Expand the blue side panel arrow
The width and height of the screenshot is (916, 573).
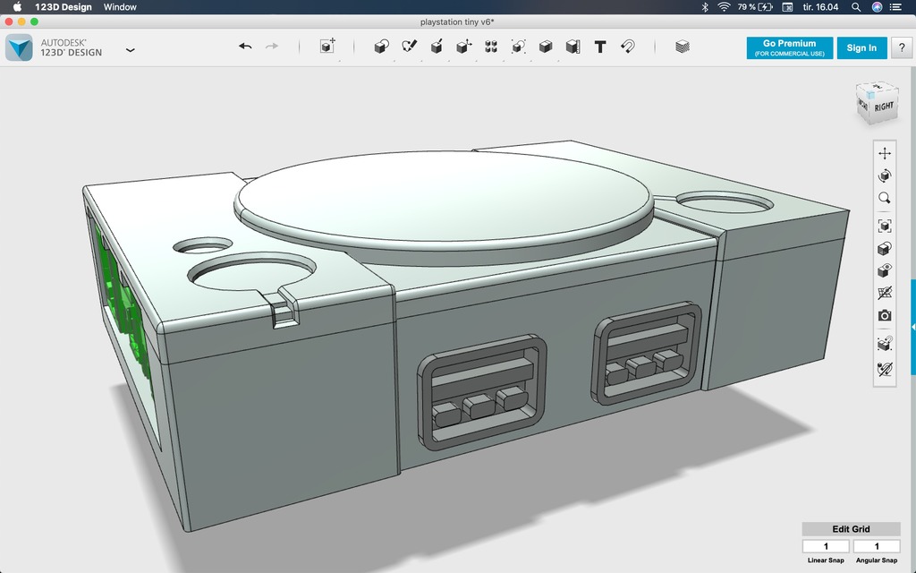click(912, 328)
